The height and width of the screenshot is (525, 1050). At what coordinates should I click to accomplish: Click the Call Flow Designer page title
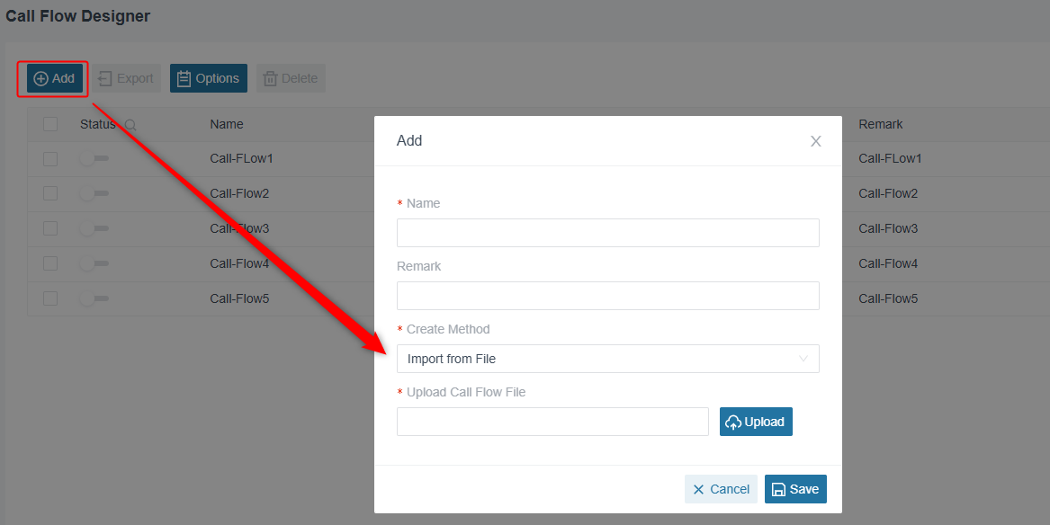coord(77,16)
